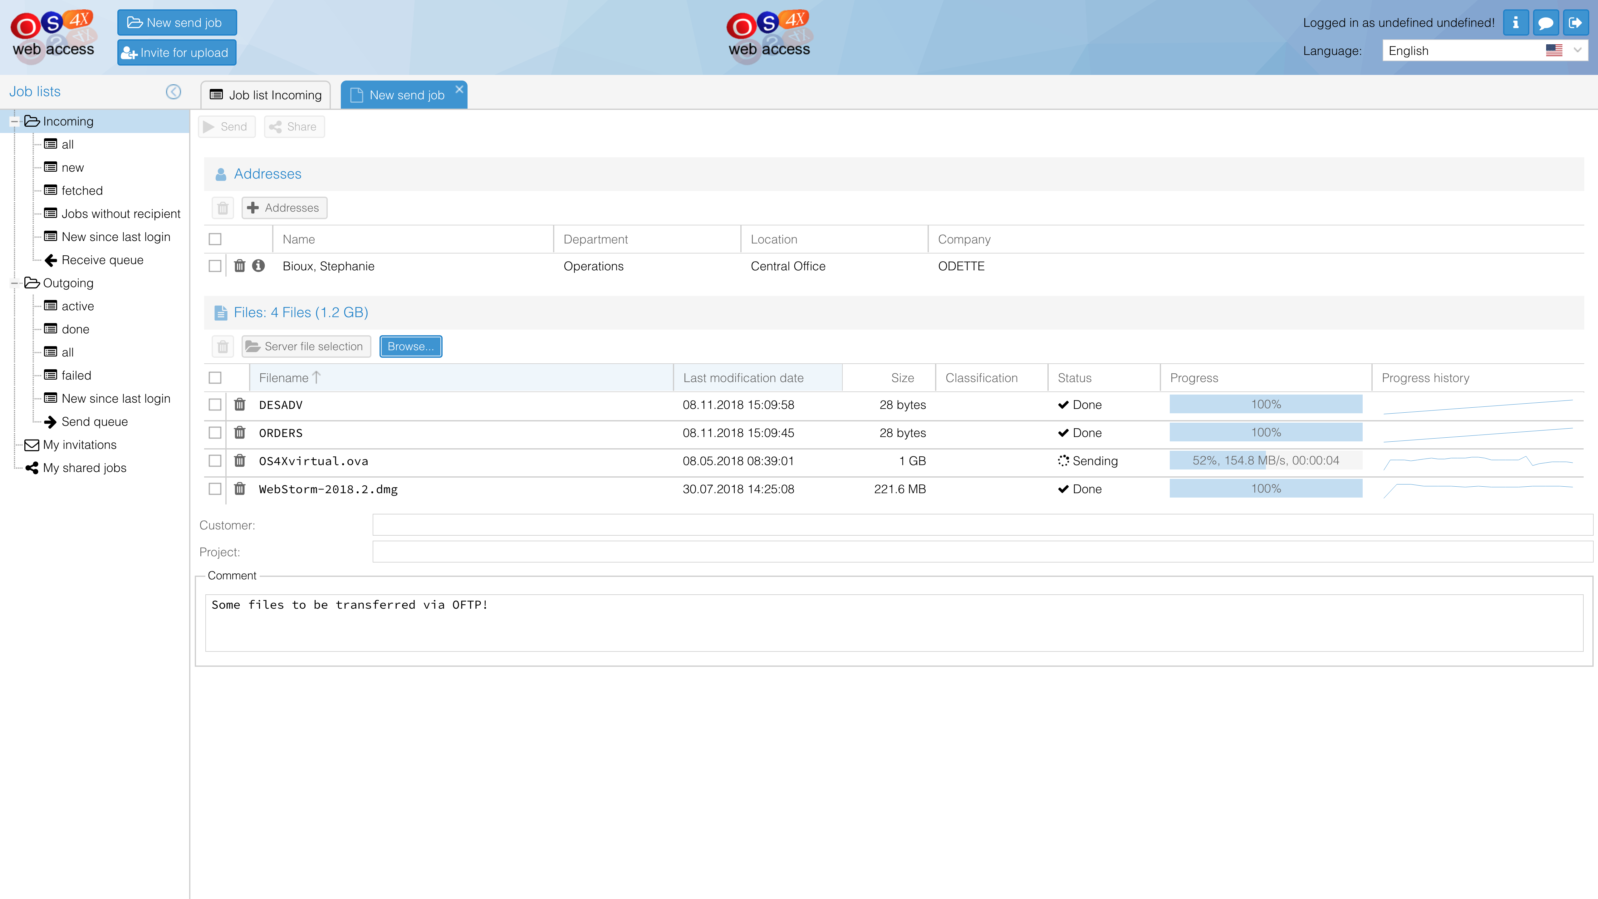This screenshot has width=1598, height=899.
Task: Open Server file selection
Action: click(306, 346)
